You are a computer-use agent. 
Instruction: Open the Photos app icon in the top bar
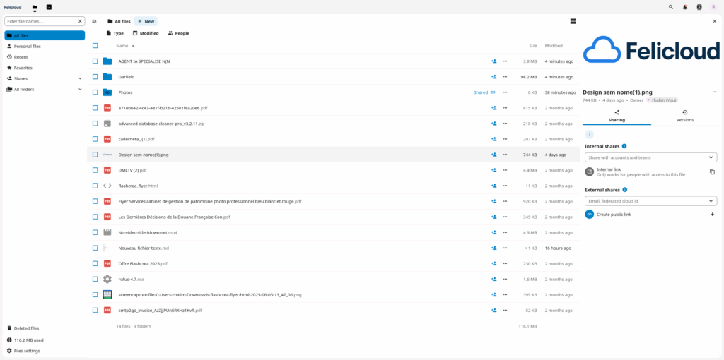tap(49, 7)
